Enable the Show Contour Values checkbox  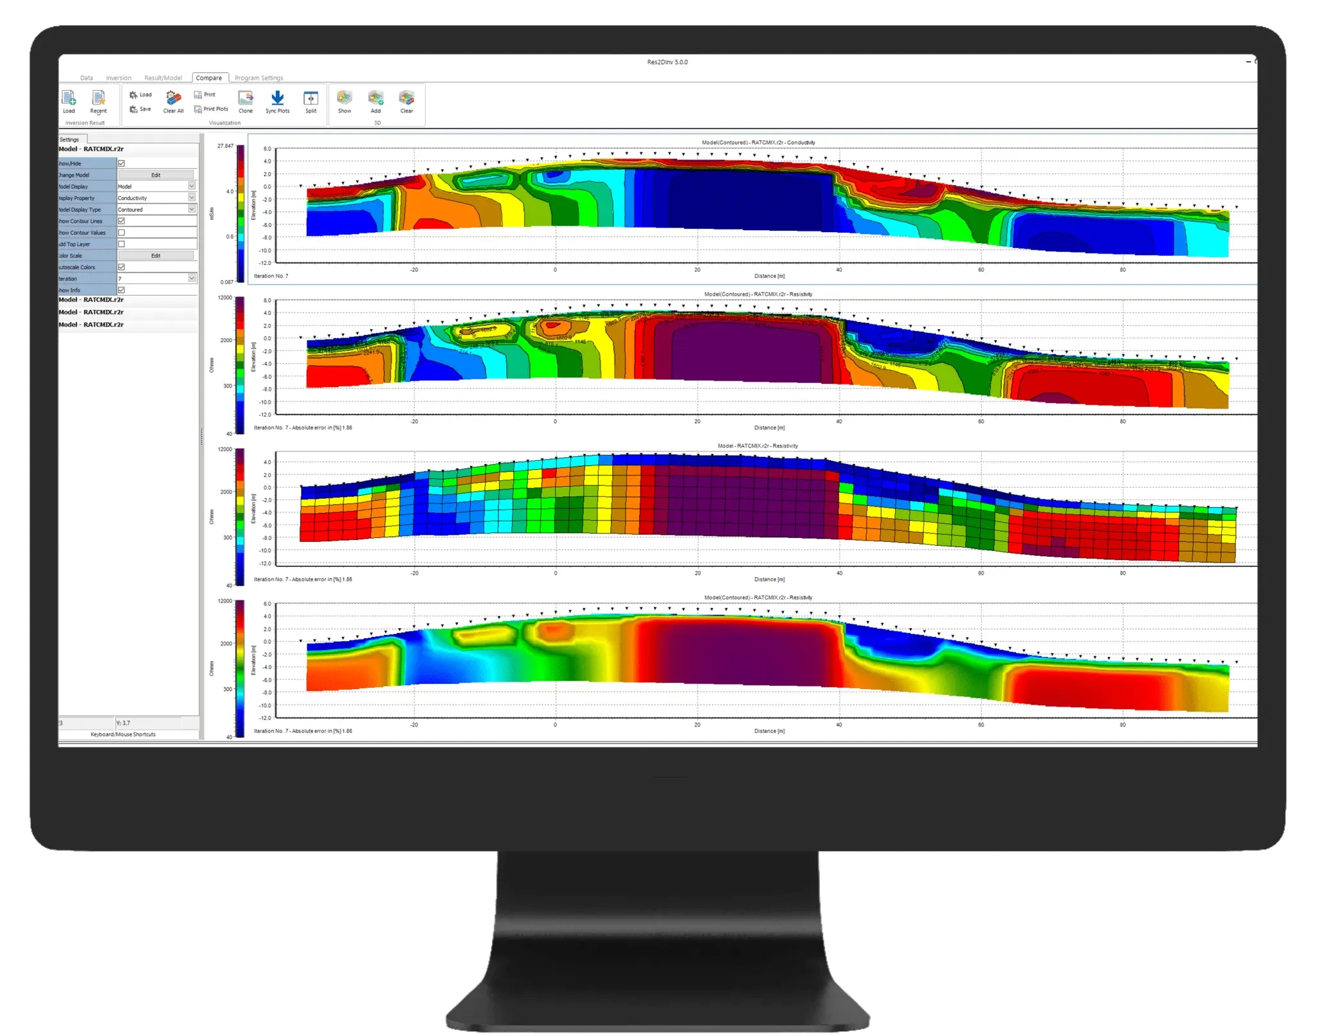pos(122,233)
